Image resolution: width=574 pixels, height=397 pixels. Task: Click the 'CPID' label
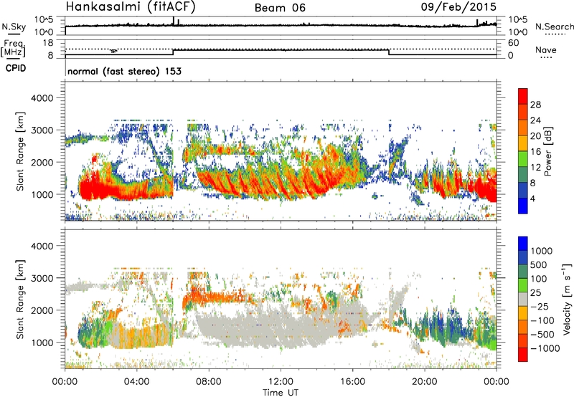tap(16, 68)
